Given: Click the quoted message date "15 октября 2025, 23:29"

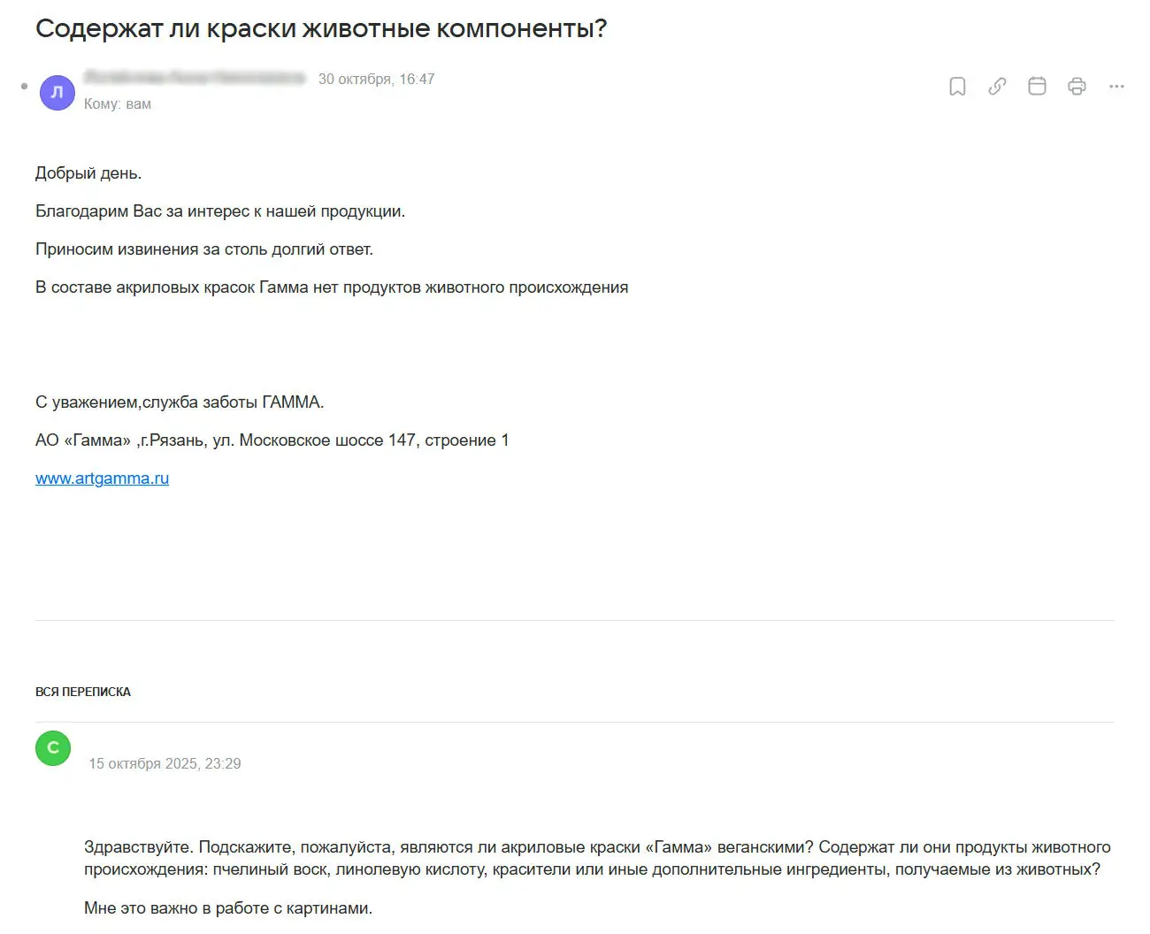Looking at the screenshot, I should [x=165, y=763].
